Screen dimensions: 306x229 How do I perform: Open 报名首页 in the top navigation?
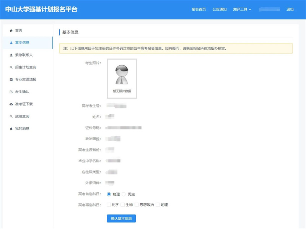tap(199, 9)
